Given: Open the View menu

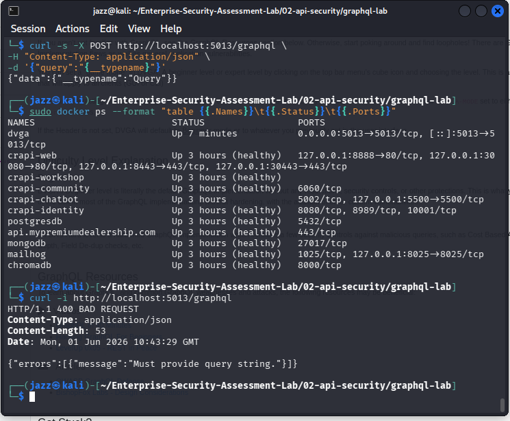Looking at the screenshot, I should [x=139, y=29].
